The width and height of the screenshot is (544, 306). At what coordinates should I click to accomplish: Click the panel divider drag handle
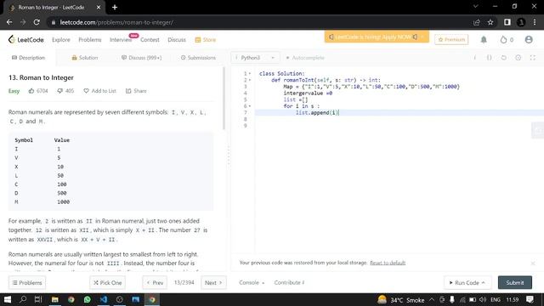click(x=229, y=156)
